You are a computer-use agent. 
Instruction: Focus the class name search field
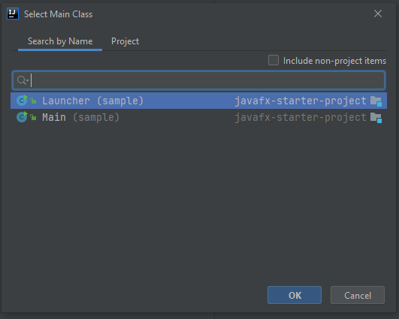(198, 80)
